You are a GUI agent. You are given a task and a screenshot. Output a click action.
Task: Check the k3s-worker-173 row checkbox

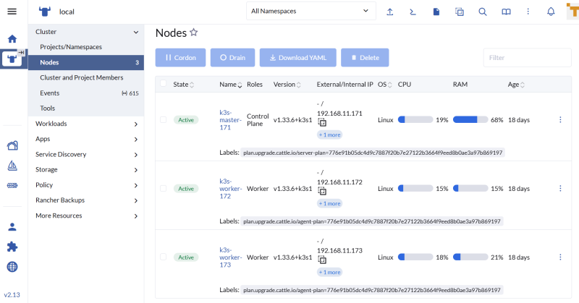pyautogui.click(x=164, y=257)
